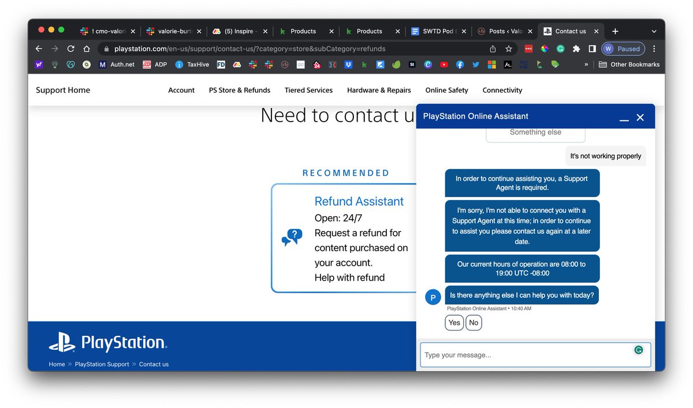
Task: Go to browser home page
Action: [x=87, y=49]
